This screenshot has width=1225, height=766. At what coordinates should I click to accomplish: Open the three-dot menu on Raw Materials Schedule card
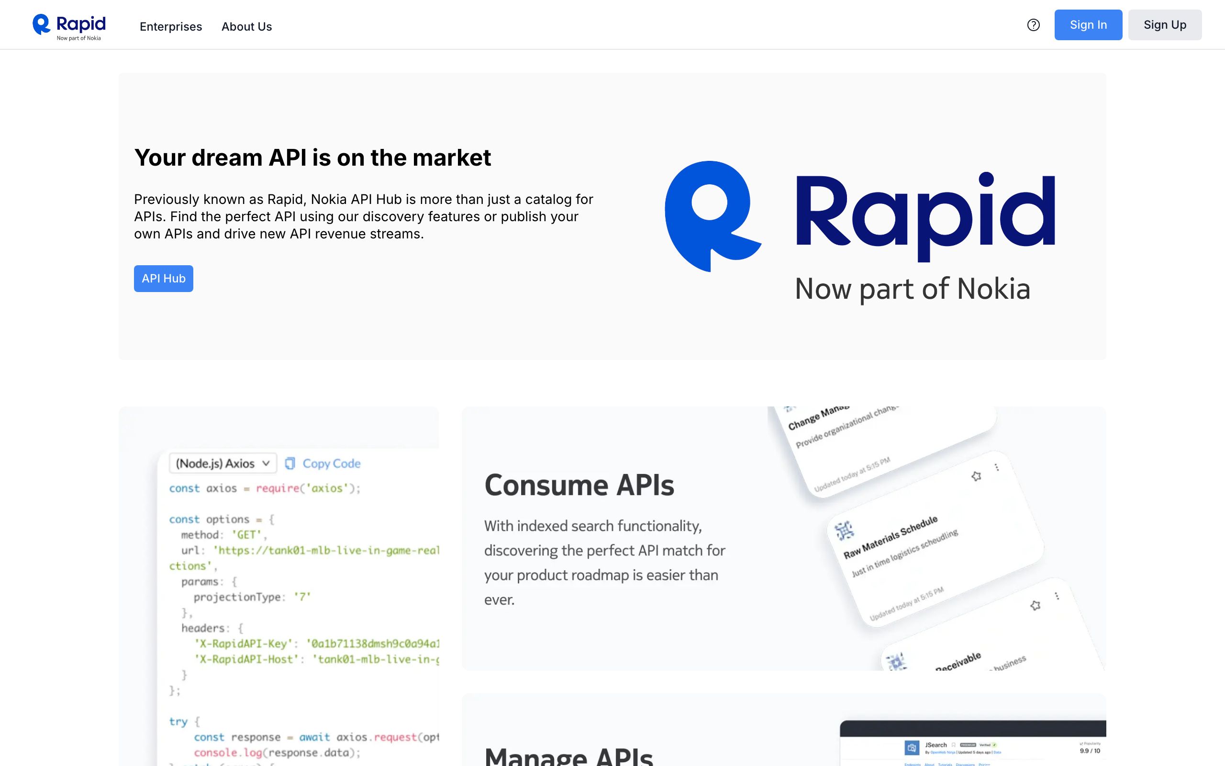(x=996, y=467)
